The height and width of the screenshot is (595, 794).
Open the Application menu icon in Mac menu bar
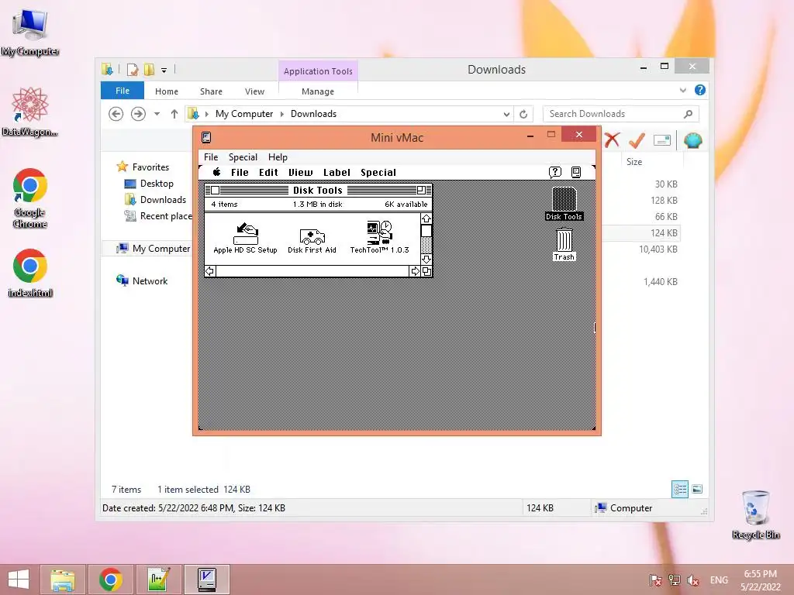576,172
